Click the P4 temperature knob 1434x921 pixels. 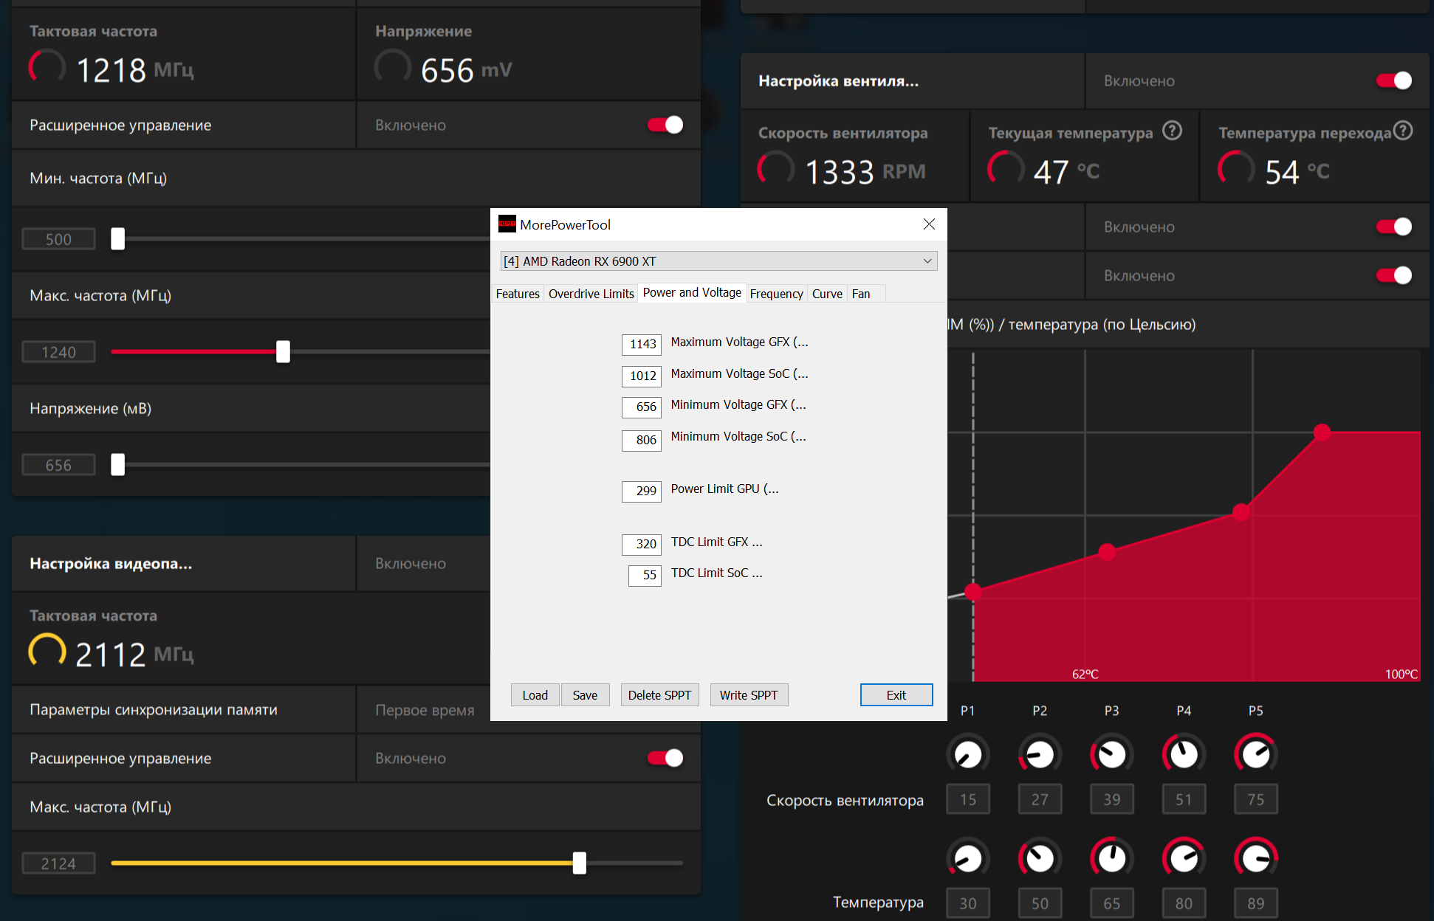1184,858
